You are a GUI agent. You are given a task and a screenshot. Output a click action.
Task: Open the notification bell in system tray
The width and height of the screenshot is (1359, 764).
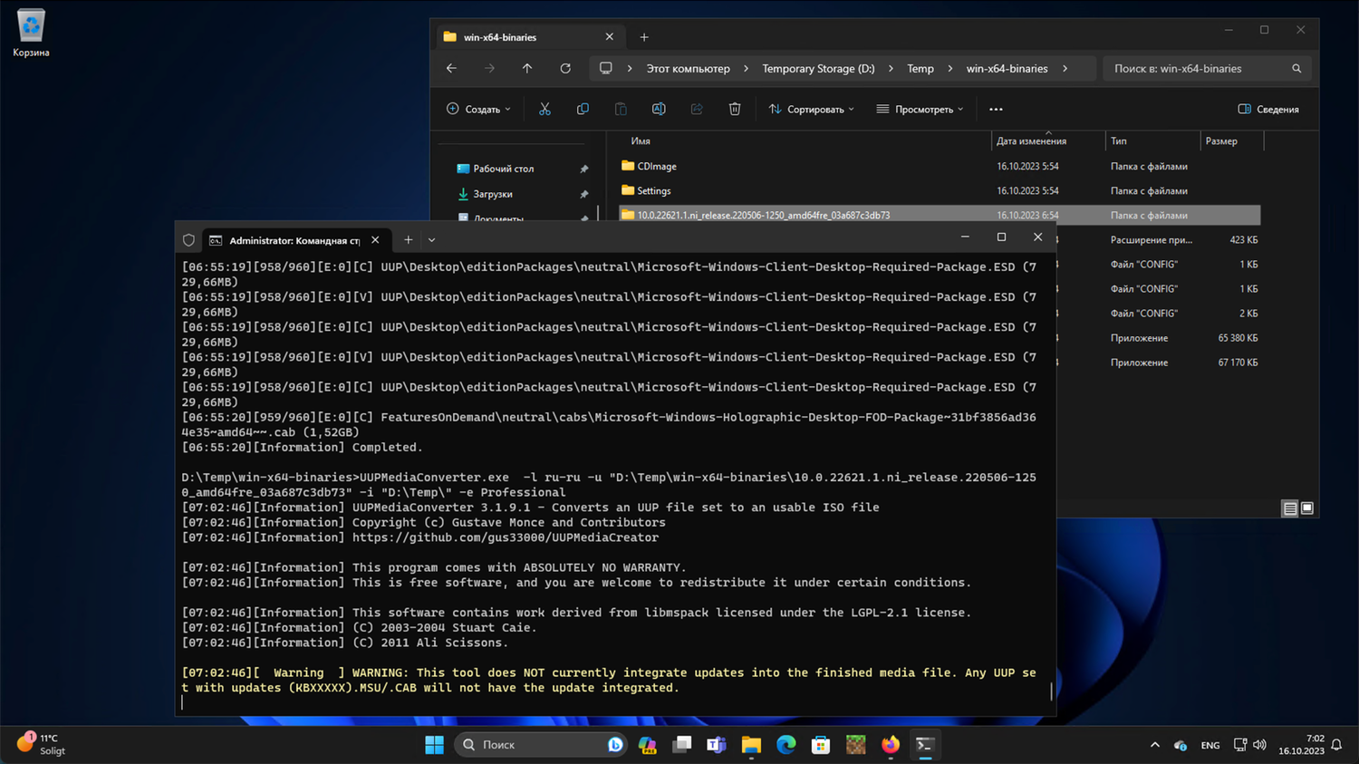(1336, 745)
